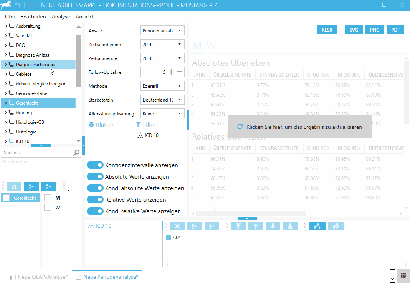This screenshot has height=283, width=410.
Task: Switch to the Neue OLAP-Analyse tab
Action: [42, 277]
